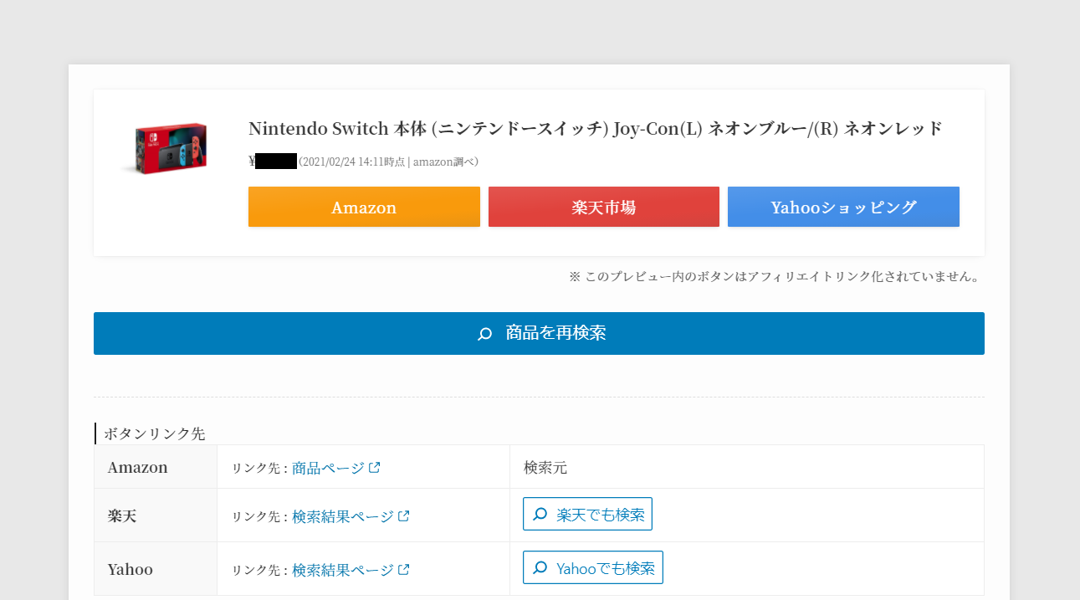Click the Amazon row label in table
This screenshot has width=1080, height=600.
point(138,467)
